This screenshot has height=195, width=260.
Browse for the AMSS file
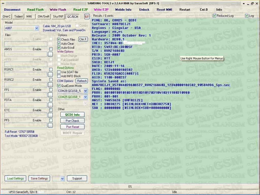[51, 54]
